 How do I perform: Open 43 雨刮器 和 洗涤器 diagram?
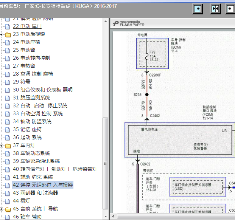(x=35, y=193)
